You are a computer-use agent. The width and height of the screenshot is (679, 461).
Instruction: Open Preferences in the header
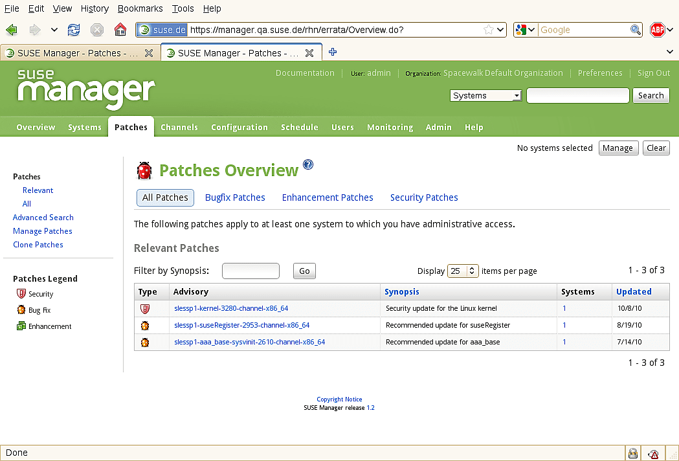click(x=600, y=73)
